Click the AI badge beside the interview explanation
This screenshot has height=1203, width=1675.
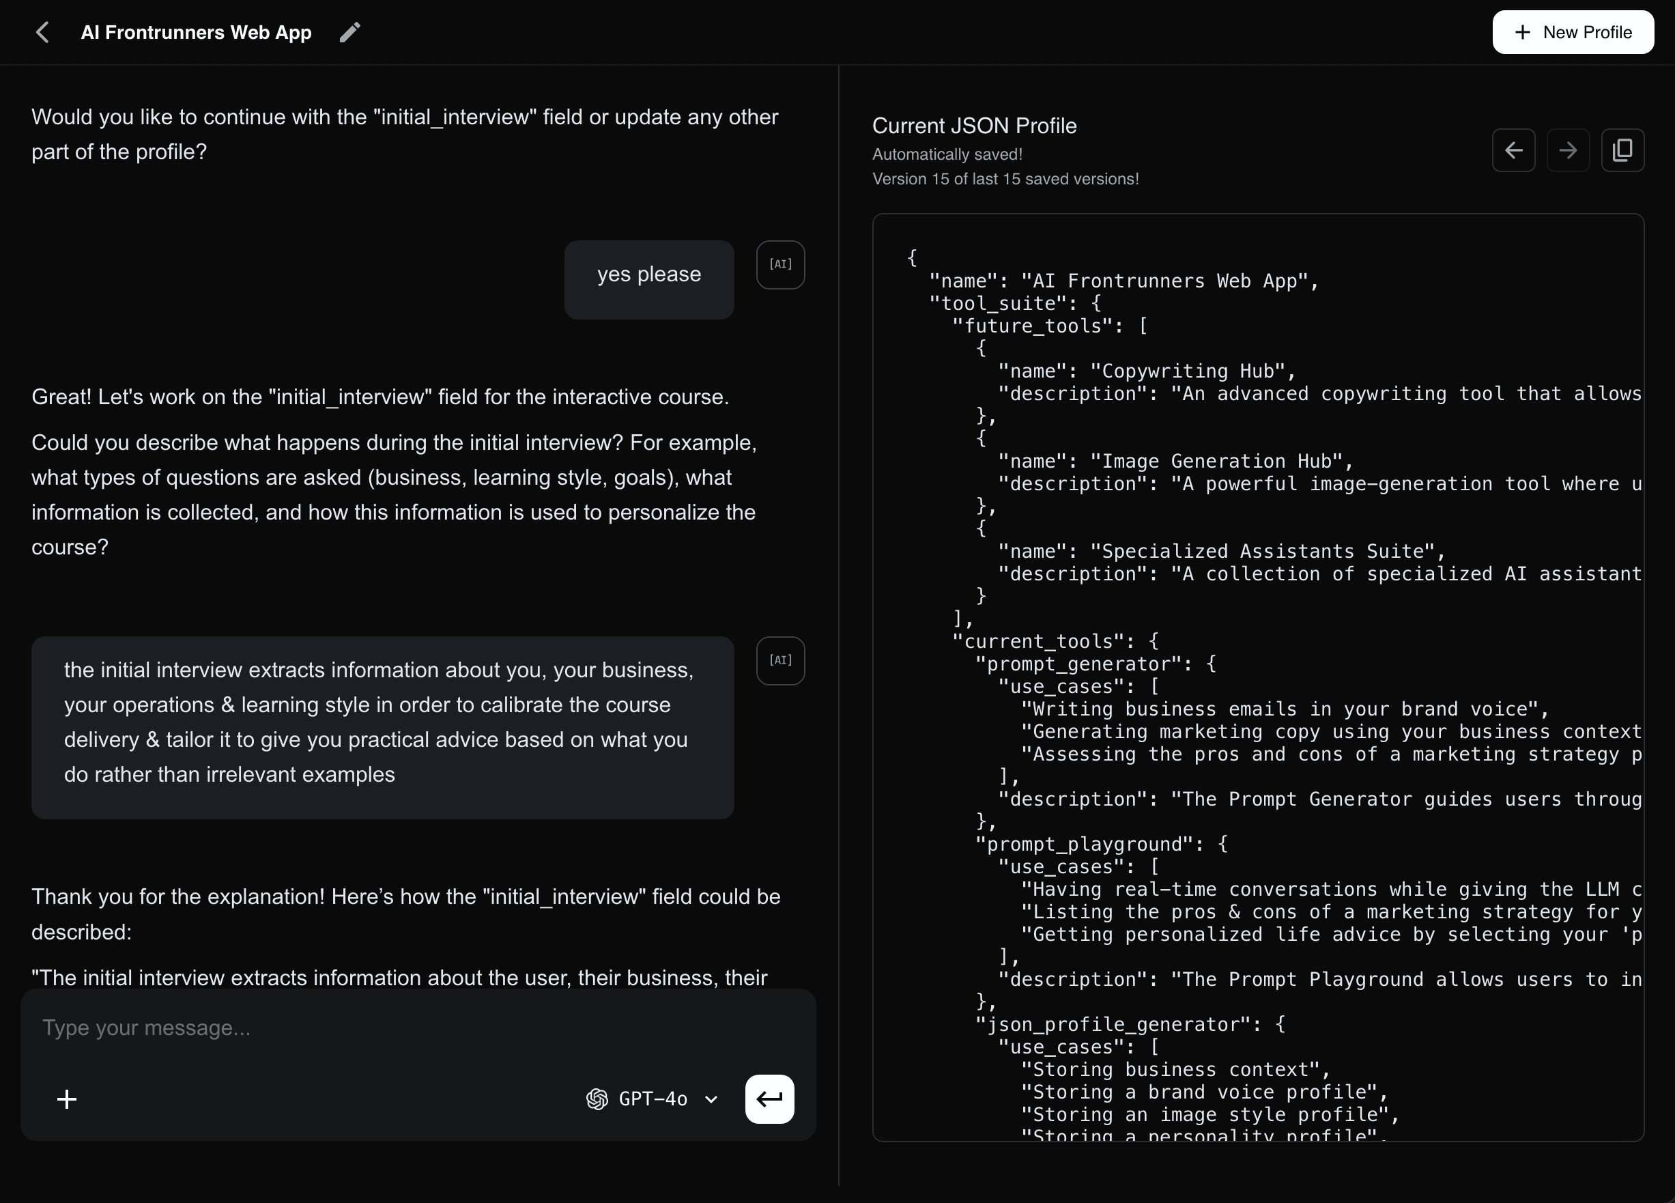(x=781, y=661)
